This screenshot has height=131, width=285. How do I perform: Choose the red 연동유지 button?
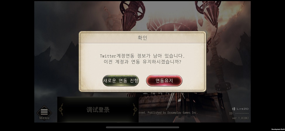(x=164, y=81)
